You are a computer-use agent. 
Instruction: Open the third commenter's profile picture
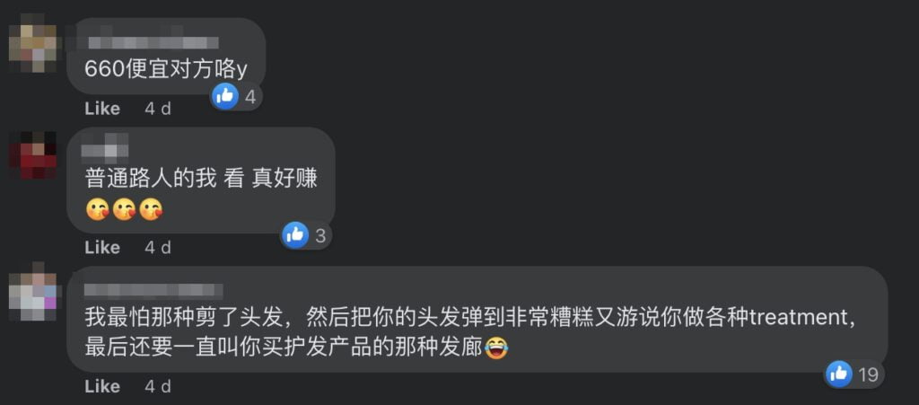[33, 293]
